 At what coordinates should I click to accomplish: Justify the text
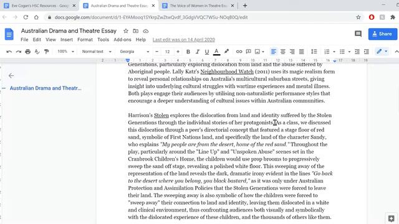[x=302, y=52]
